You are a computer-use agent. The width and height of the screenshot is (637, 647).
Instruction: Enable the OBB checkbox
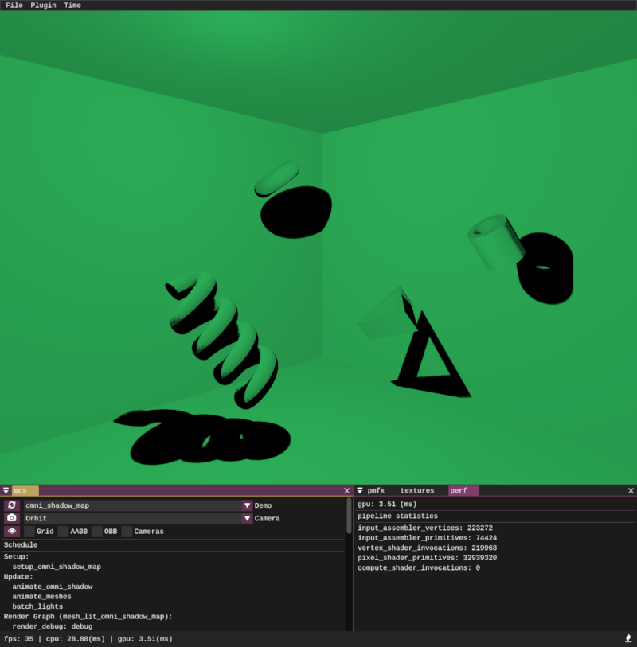(x=97, y=532)
